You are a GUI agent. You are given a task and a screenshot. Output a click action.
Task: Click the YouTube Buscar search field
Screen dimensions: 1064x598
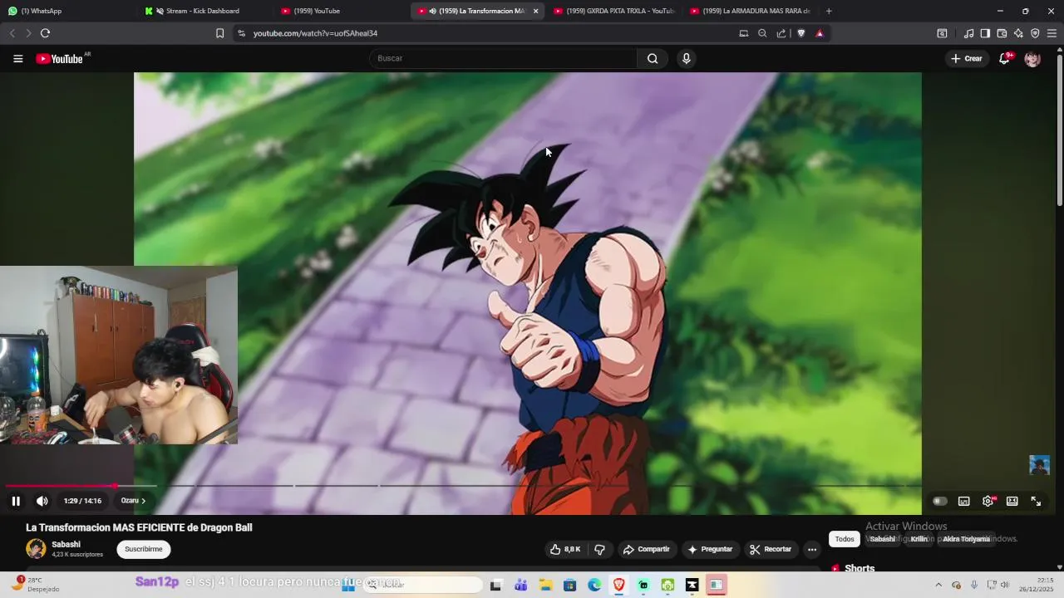(x=504, y=58)
